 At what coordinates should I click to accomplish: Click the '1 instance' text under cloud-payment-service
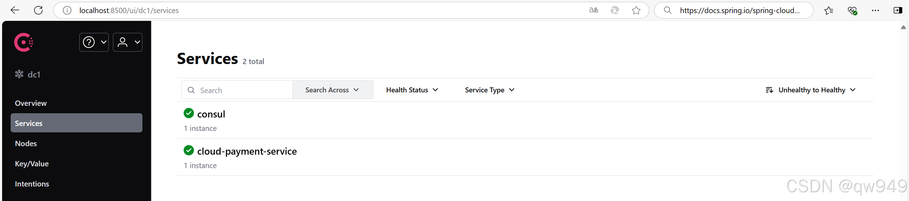click(200, 166)
